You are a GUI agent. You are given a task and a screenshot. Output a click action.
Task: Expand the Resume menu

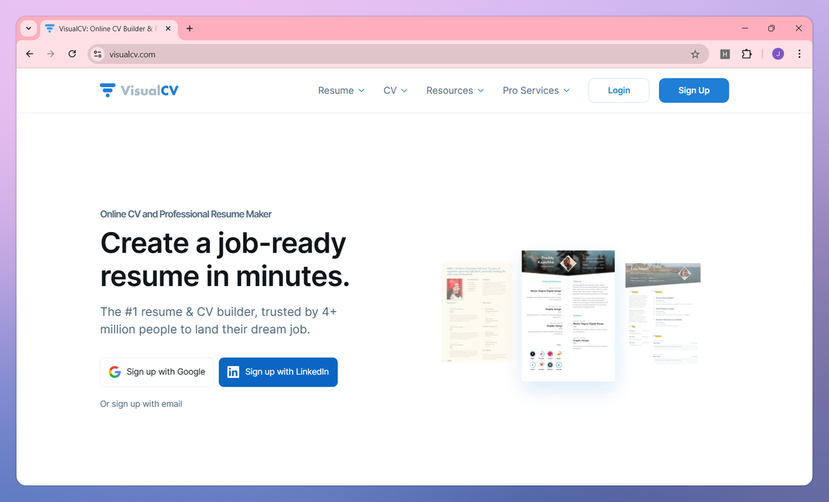tap(341, 90)
